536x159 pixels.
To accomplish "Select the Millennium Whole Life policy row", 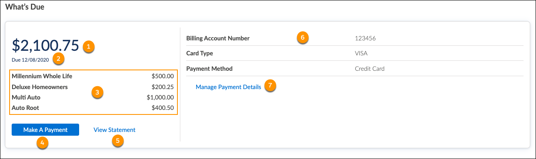I will click(92, 76).
